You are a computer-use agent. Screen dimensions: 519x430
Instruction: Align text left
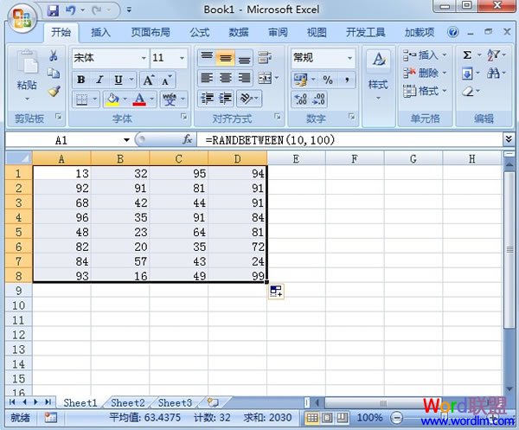pos(208,78)
